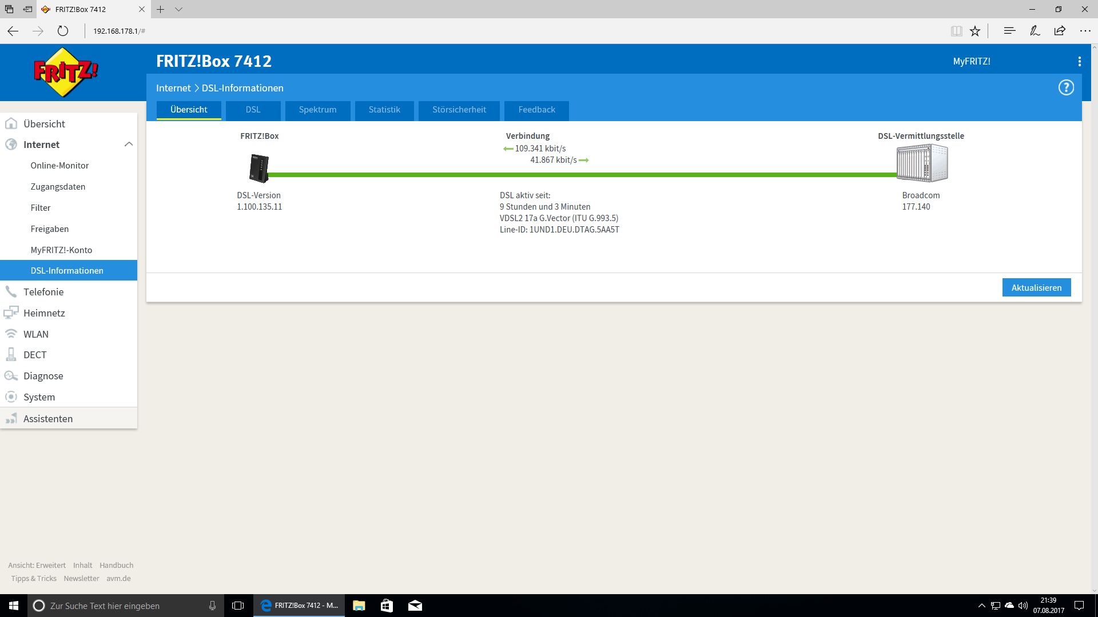Click the FRITZ! logo
The width and height of the screenshot is (1098, 617).
[x=66, y=73]
